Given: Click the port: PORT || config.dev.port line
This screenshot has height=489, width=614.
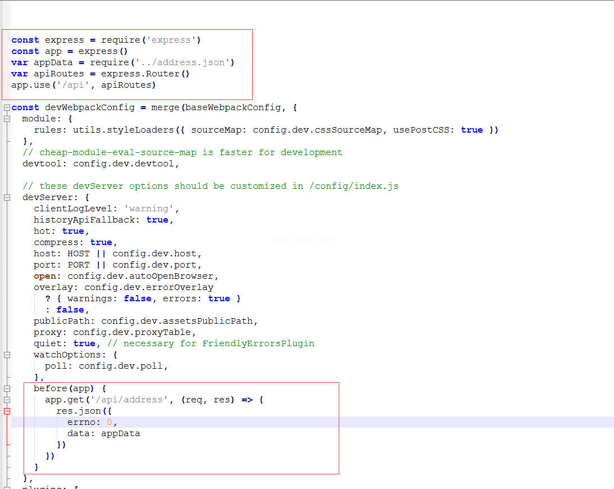Looking at the screenshot, I should [117, 265].
